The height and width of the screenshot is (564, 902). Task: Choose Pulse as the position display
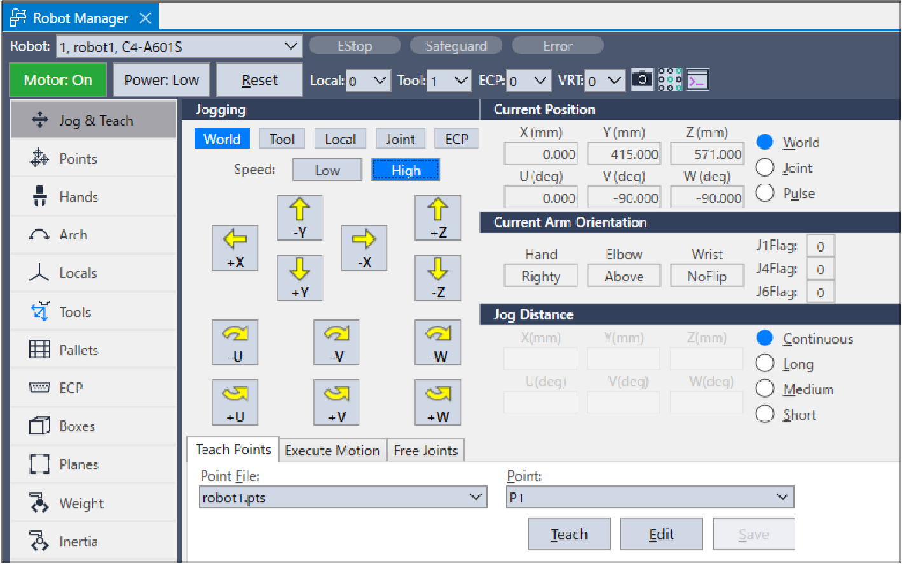[765, 193]
